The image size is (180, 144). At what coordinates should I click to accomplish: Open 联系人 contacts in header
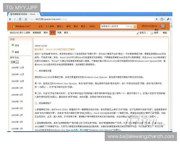point(60,26)
